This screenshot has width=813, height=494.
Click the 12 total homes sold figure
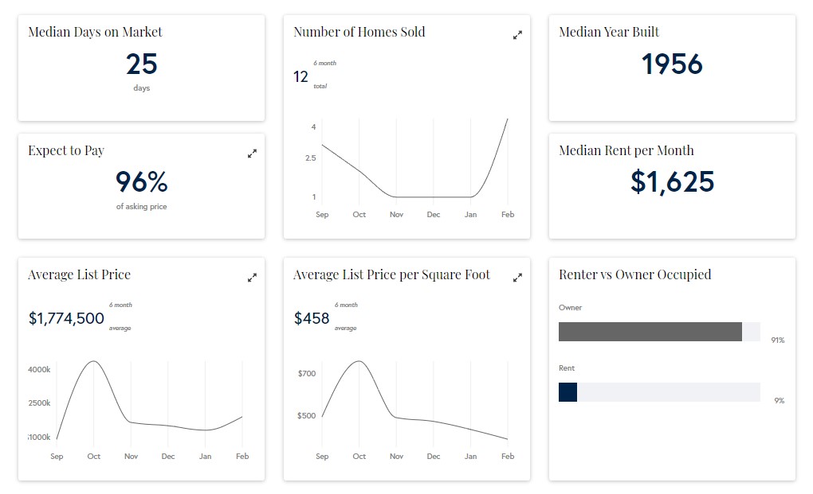[x=300, y=76]
